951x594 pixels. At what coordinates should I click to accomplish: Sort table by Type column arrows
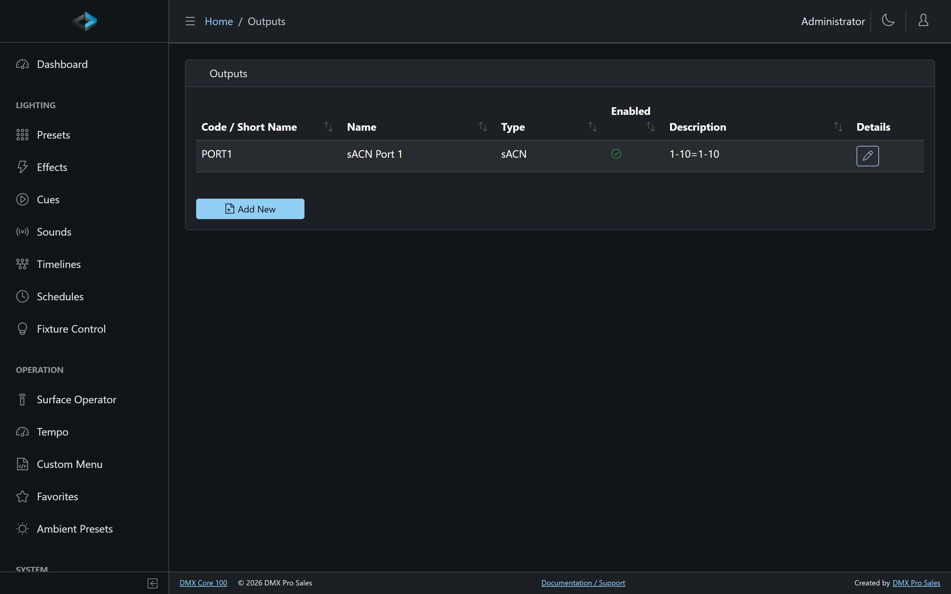coord(593,127)
